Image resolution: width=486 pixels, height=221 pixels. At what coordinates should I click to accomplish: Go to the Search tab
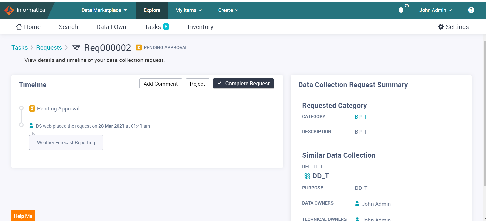point(68,27)
